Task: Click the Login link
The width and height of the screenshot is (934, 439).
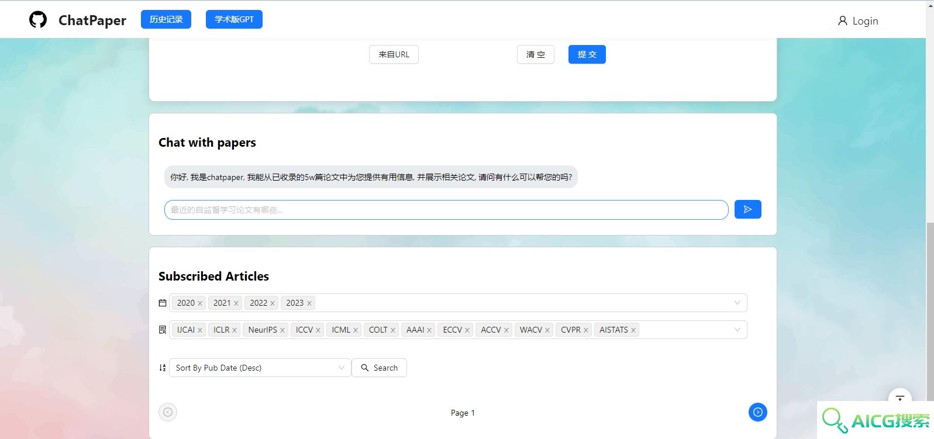Action: pos(858,21)
